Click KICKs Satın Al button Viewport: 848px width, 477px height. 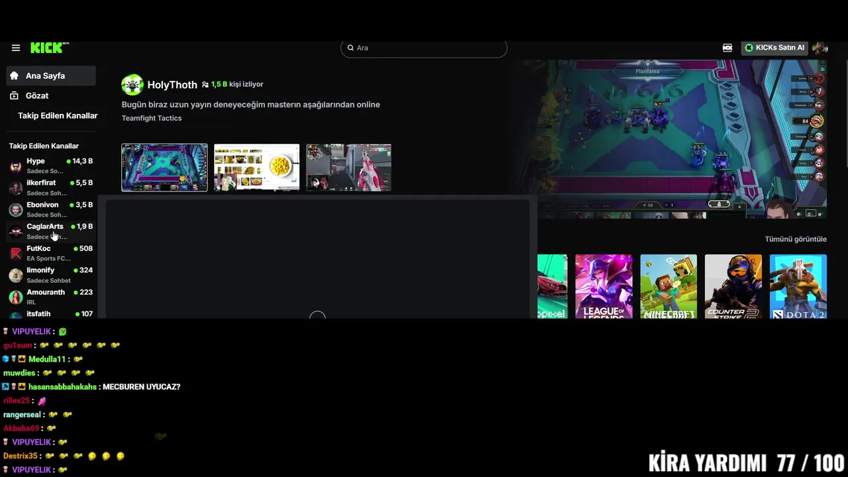(x=774, y=48)
